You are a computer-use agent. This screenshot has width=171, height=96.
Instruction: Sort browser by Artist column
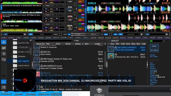tap(58, 44)
